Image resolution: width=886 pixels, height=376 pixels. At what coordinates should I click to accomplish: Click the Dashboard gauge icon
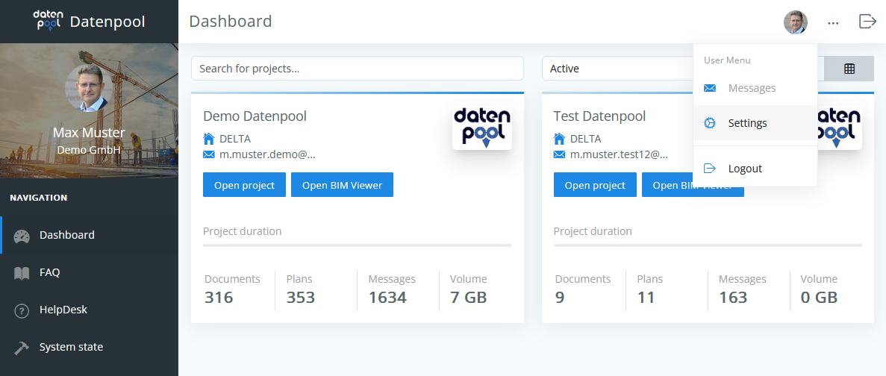22,236
